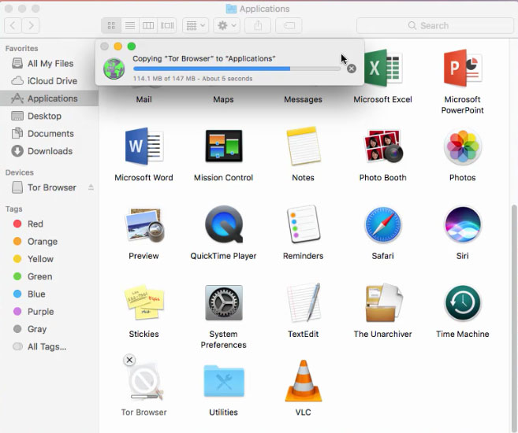The width and height of the screenshot is (518, 433).
Task: Click the Edit Tags toolbar button
Action: pyautogui.click(x=289, y=25)
